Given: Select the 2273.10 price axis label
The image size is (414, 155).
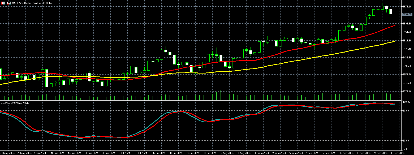Looking at the screenshot, I should click(407, 92).
